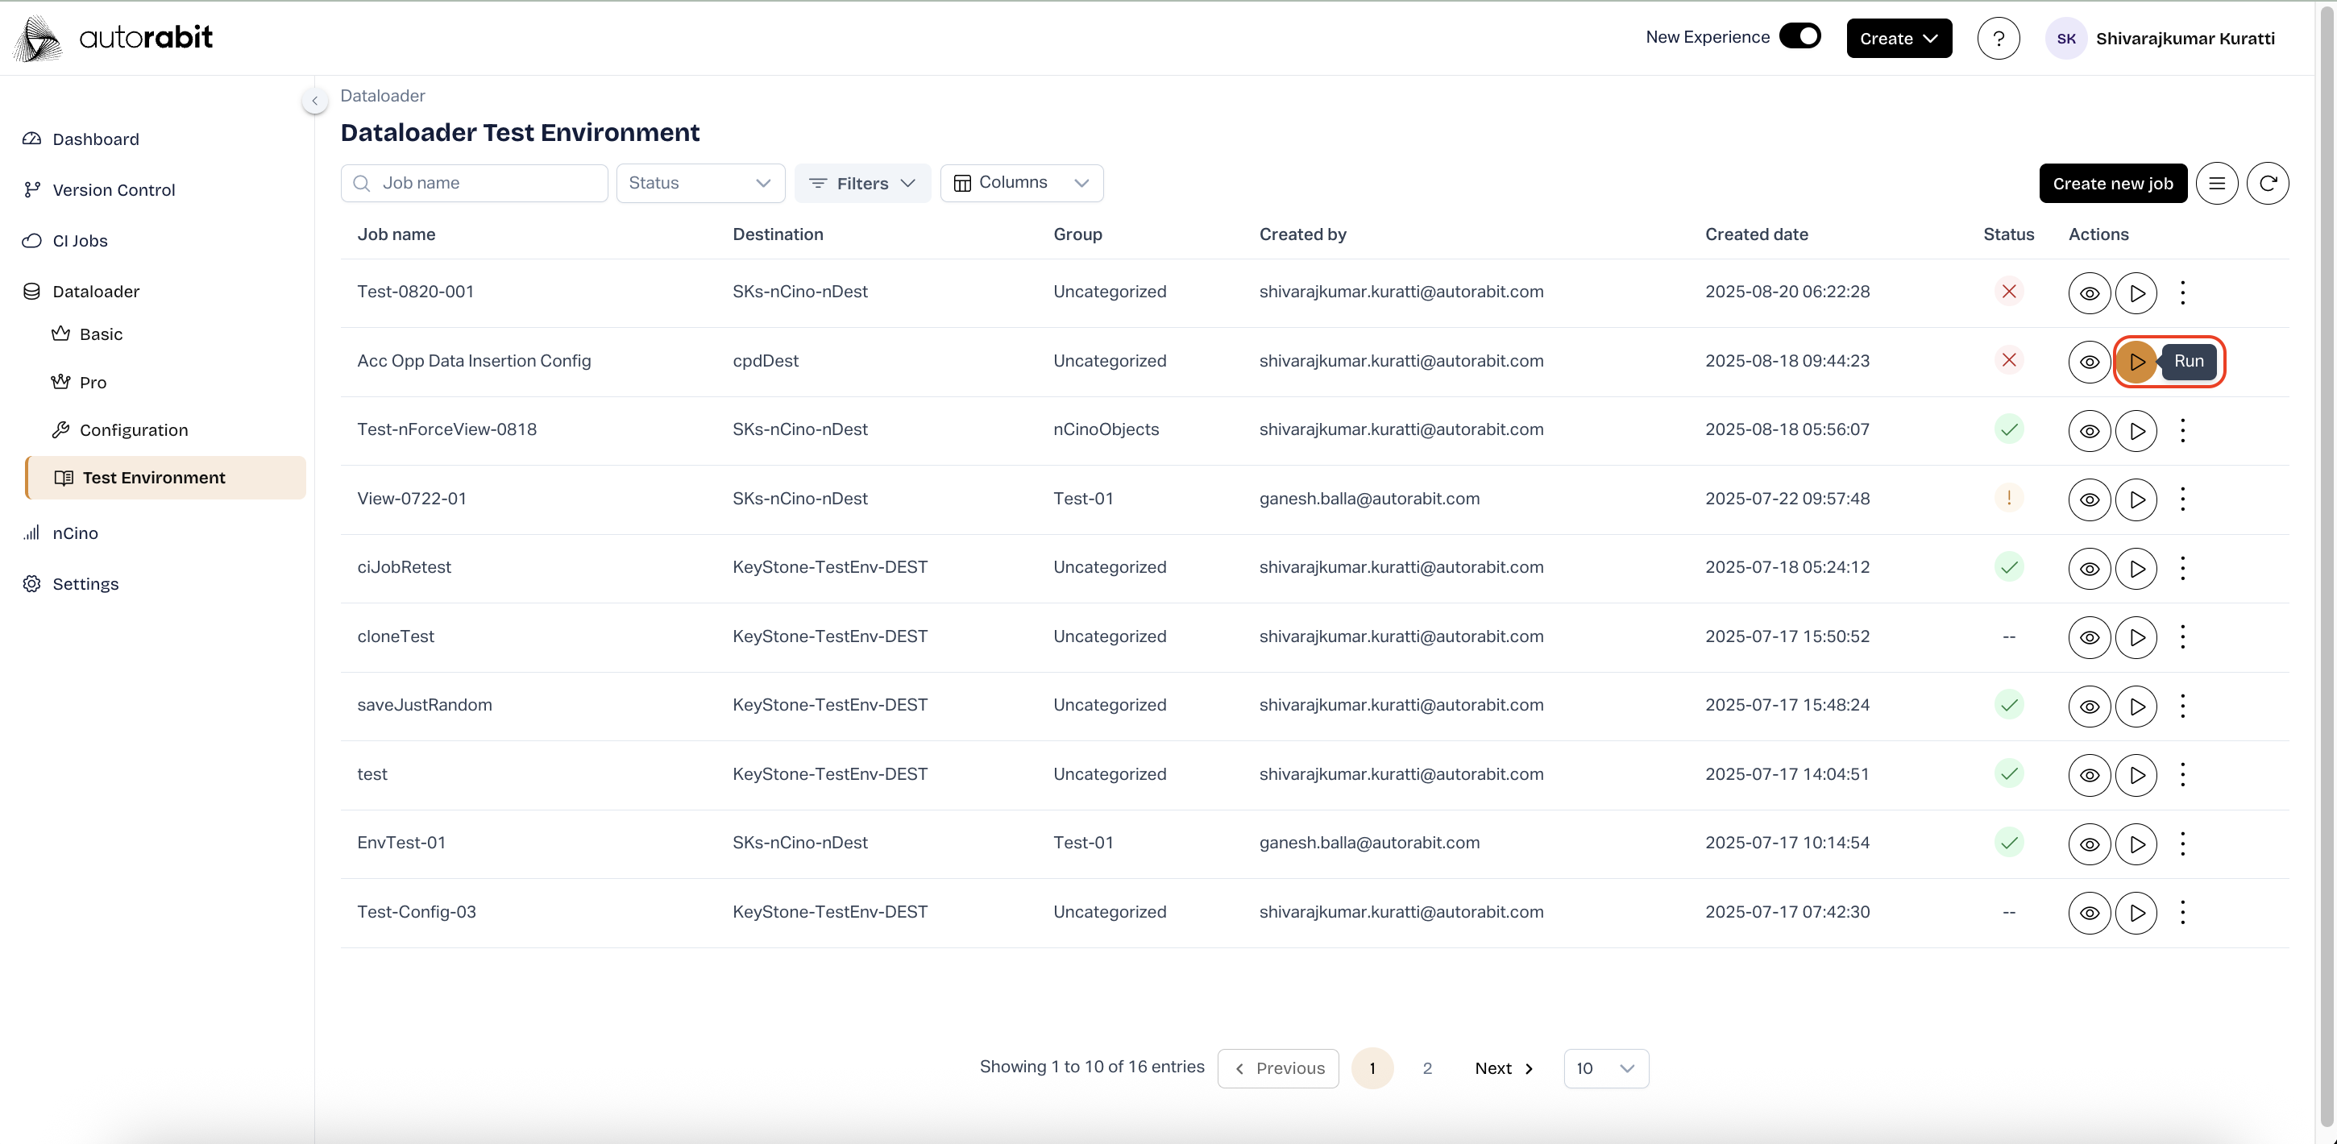Open more options for Test-nForceView-0818 row
Image resolution: width=2337 pixels, height=1144 pixels.
(2181, 430)
